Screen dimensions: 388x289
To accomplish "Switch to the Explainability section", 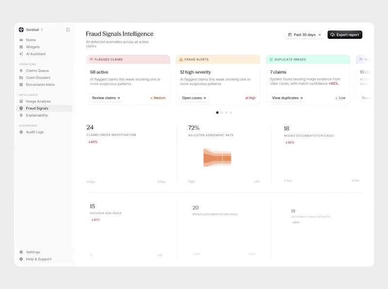I will [36, 115].
